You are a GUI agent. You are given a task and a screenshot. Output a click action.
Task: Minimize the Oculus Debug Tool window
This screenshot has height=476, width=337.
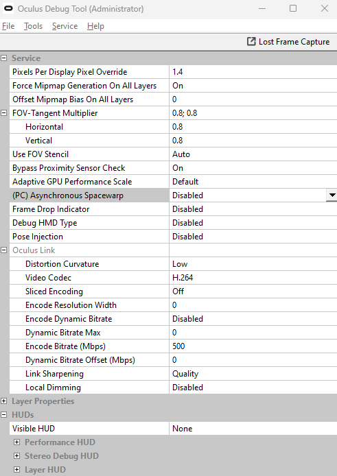[x=262, y=8]
